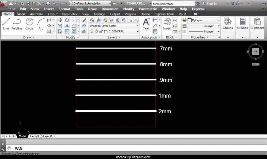Click the Explode tool icon
The height and width of the screenshot is (159, 267).
click(x=84, y=26)
